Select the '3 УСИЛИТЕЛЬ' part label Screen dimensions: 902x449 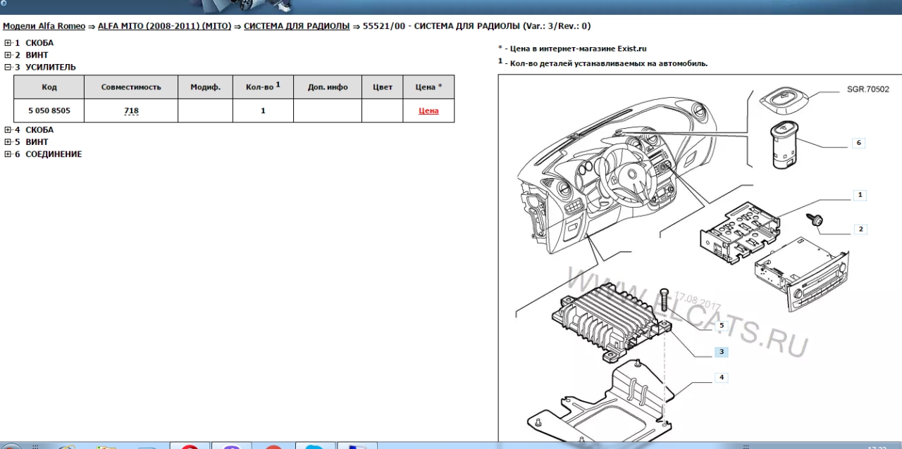pyautogui.click(x=45, y=68)
